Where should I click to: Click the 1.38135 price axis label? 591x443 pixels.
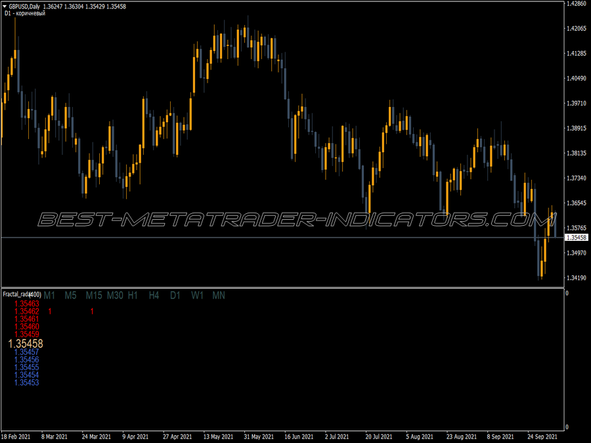point(577,153)
